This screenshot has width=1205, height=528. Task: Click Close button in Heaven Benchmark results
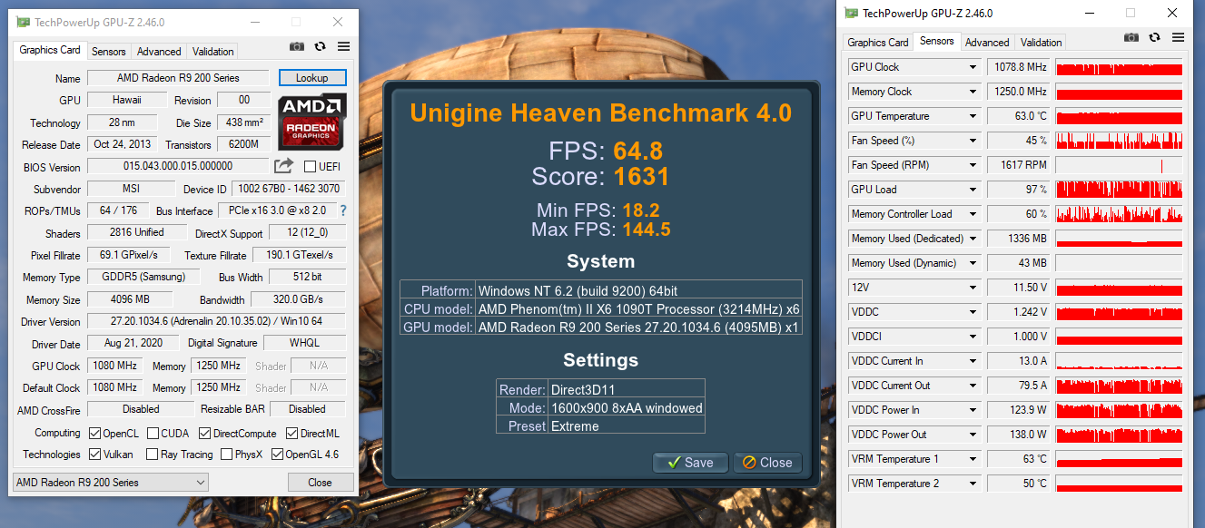[767, 462]
